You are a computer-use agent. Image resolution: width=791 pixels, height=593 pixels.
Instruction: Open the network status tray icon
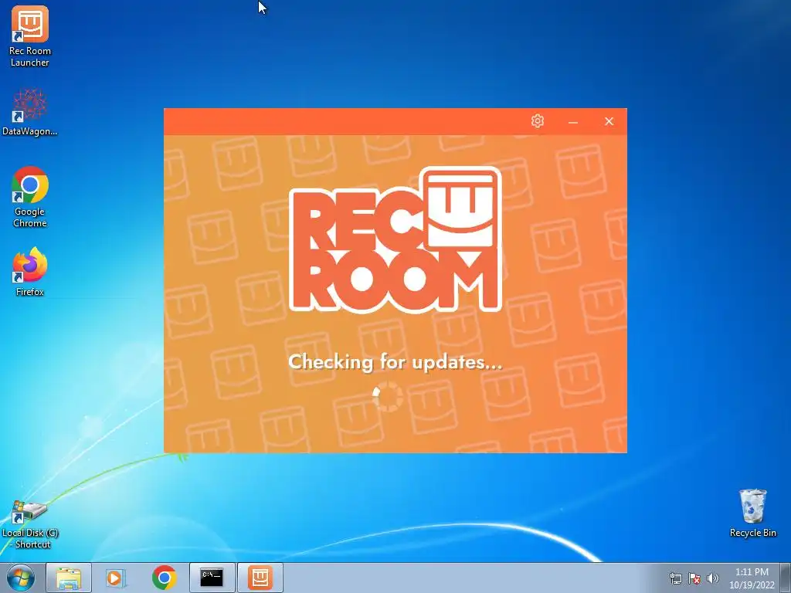[x=675, y=578]
